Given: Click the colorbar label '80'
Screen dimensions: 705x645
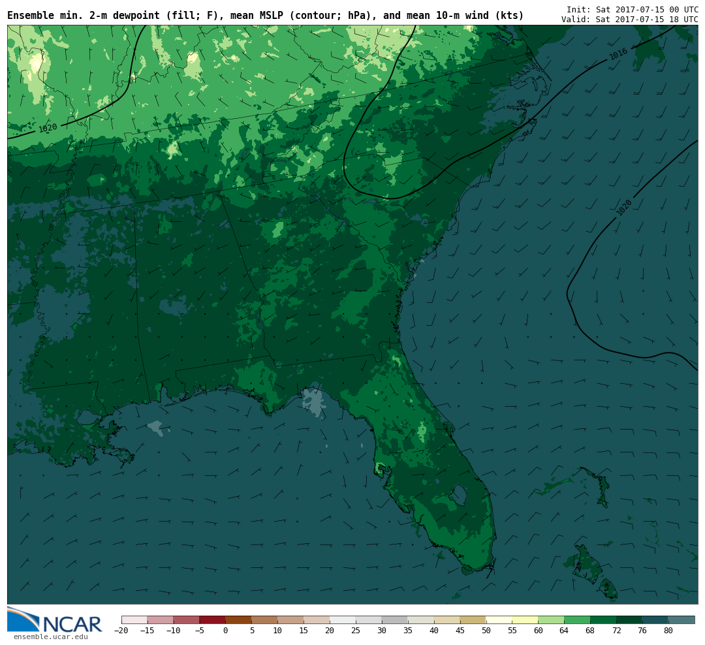Looking at the screenshot, I should coord(668,631).
